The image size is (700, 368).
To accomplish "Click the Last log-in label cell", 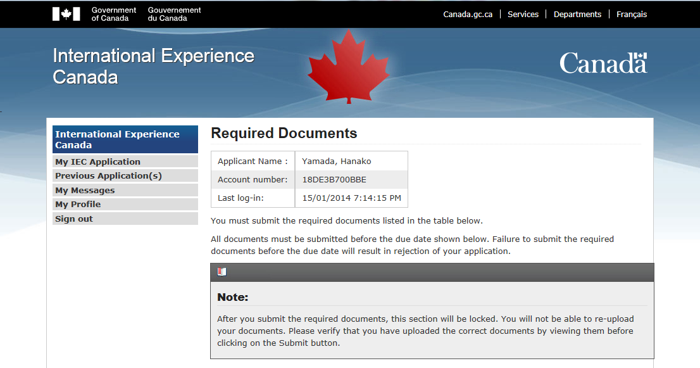I will 253,198.
